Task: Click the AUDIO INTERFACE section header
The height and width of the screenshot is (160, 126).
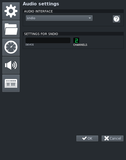Action: pyautogui.click(x=38, y=11)
